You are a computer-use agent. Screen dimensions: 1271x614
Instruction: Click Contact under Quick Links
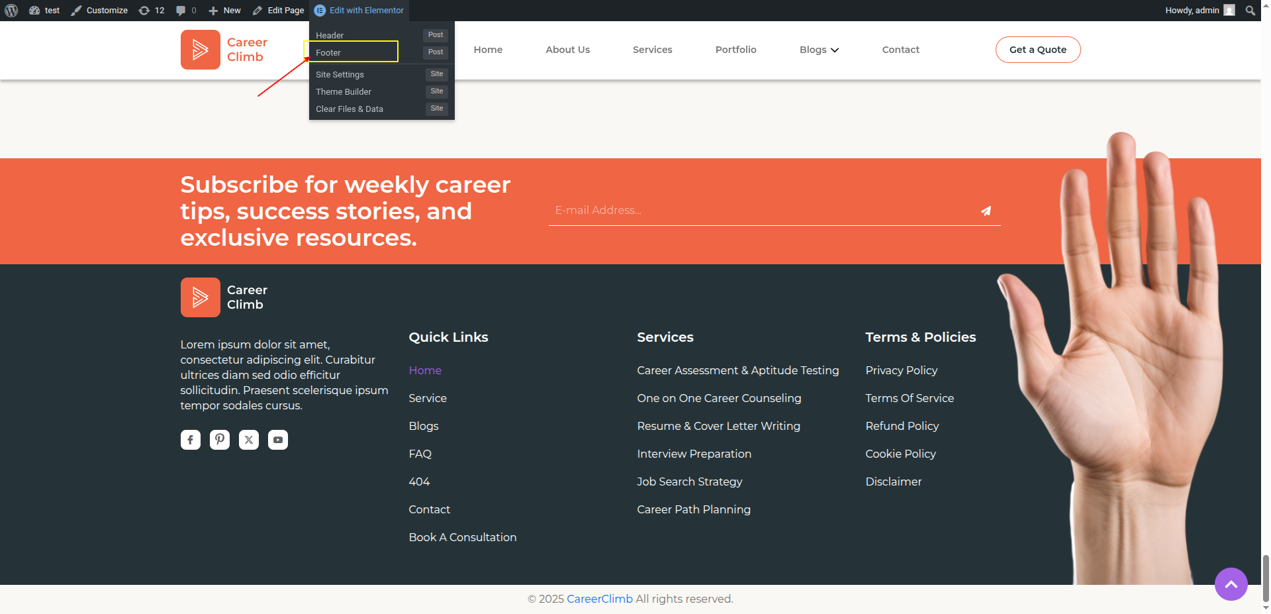click(x=429, y=509)
